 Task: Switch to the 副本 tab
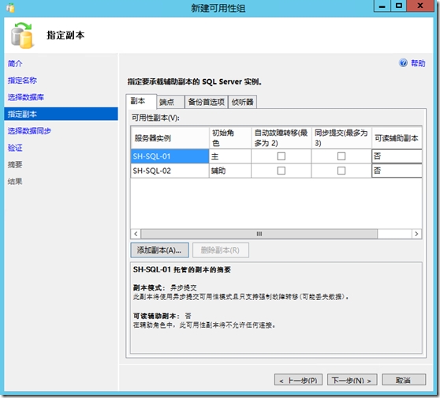(x=141, y=101)
